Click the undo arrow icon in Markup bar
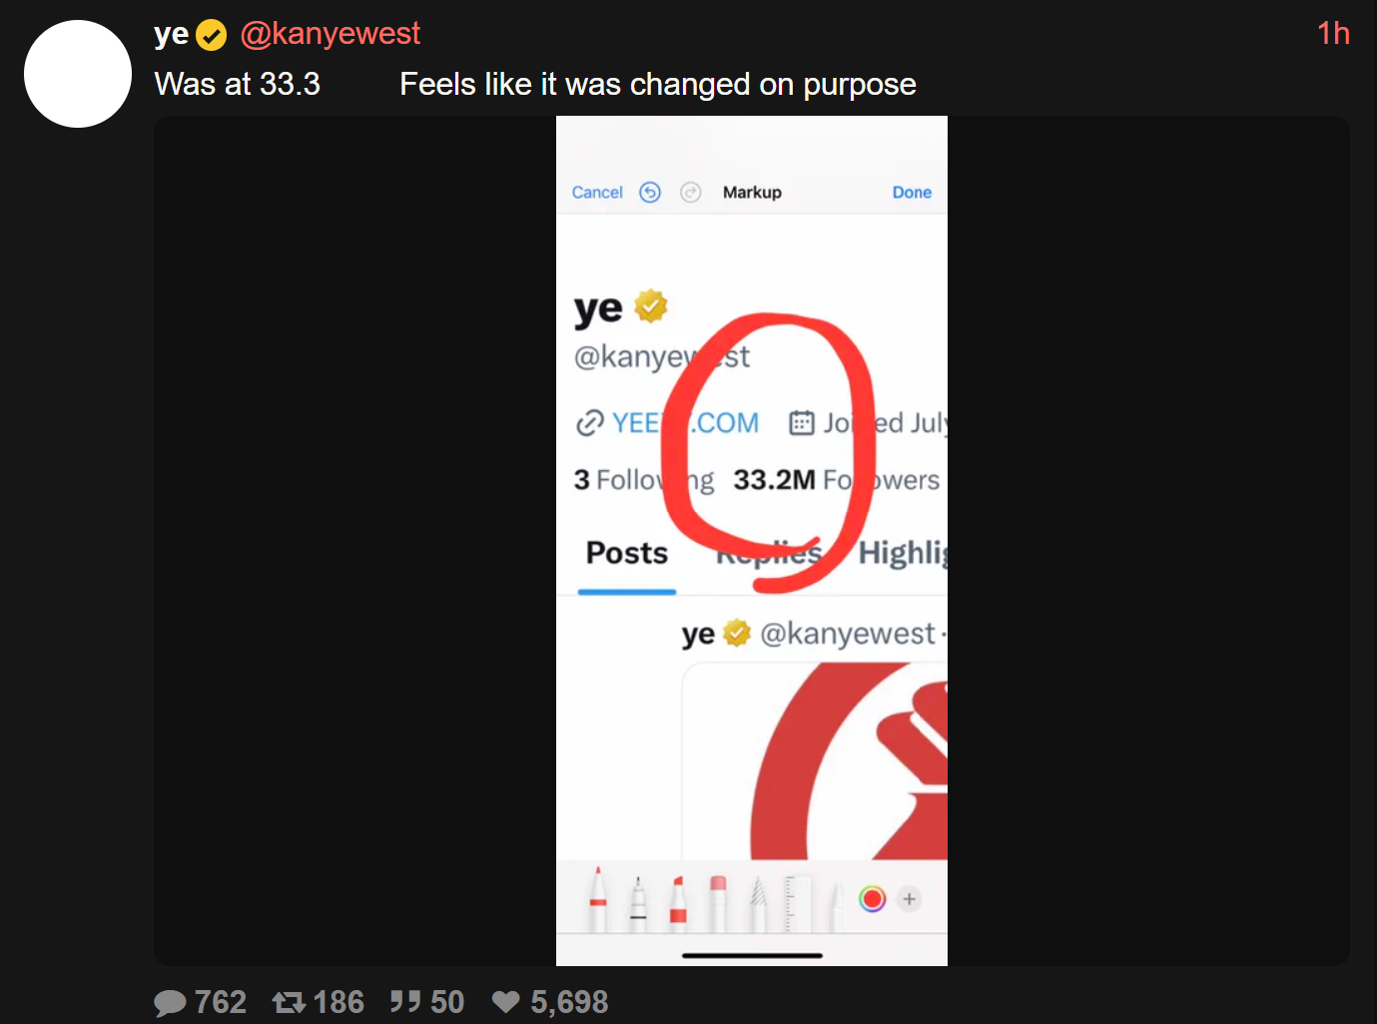This screenshot has height=1024, width=1377. click(x=650, y=193)
